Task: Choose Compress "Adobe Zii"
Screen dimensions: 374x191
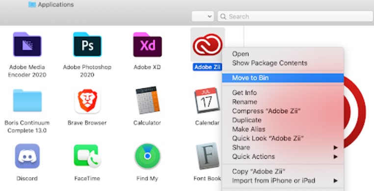Action: [x=283, y=111]
